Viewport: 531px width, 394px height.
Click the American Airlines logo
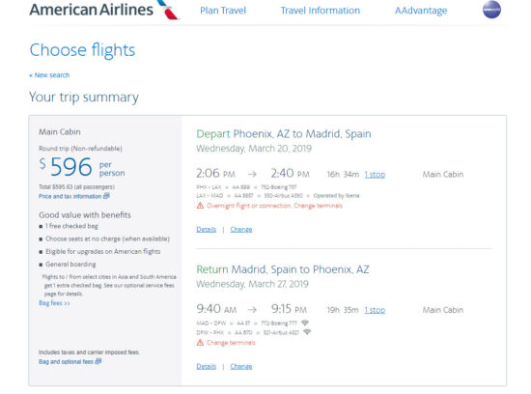click(104, 10)
